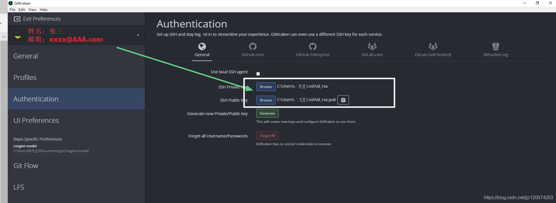The image size is (556, 203).
Task: Click the id_rsa private key path
Action: click(302, 86)
